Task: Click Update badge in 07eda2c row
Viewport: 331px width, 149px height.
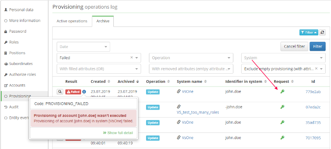Action: click(153, 107)
